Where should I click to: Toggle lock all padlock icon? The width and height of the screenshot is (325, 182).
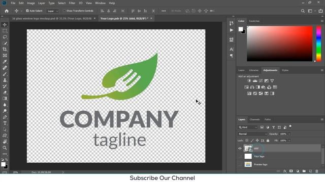coord(268,141)
